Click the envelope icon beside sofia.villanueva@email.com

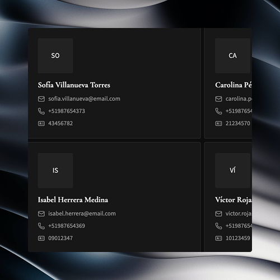(x=41, y=99)
